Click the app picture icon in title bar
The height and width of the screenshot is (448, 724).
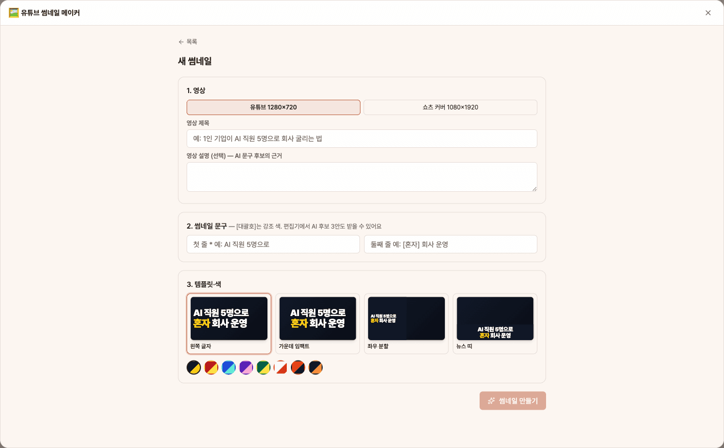pyautogui.click(x=14, y=13)
